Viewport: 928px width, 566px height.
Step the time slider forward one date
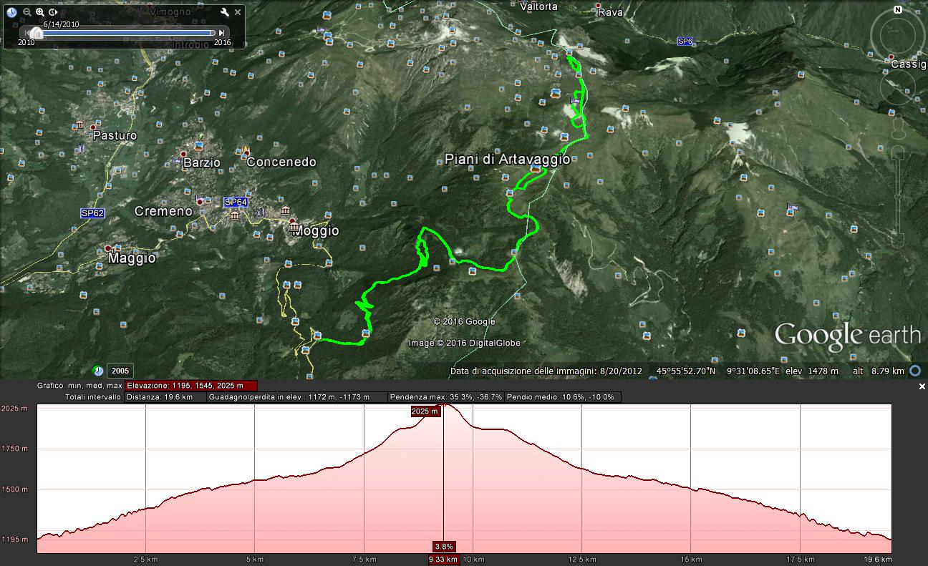tap(222, 32)
